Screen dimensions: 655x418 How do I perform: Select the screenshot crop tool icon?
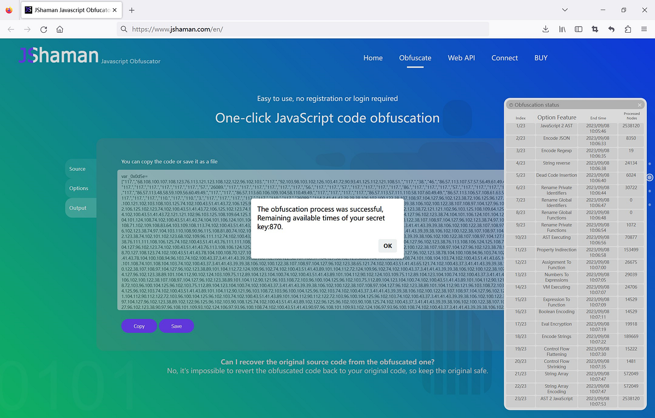tap(594, 29)
